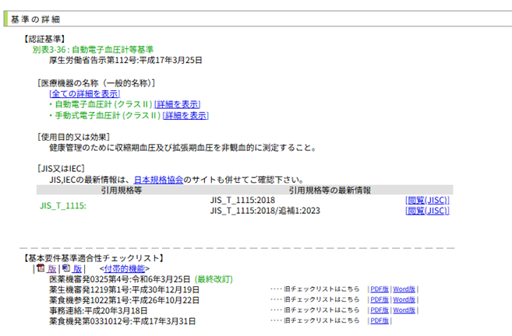
Task: Click the 基準の詳細 section header
Action: 35,19
